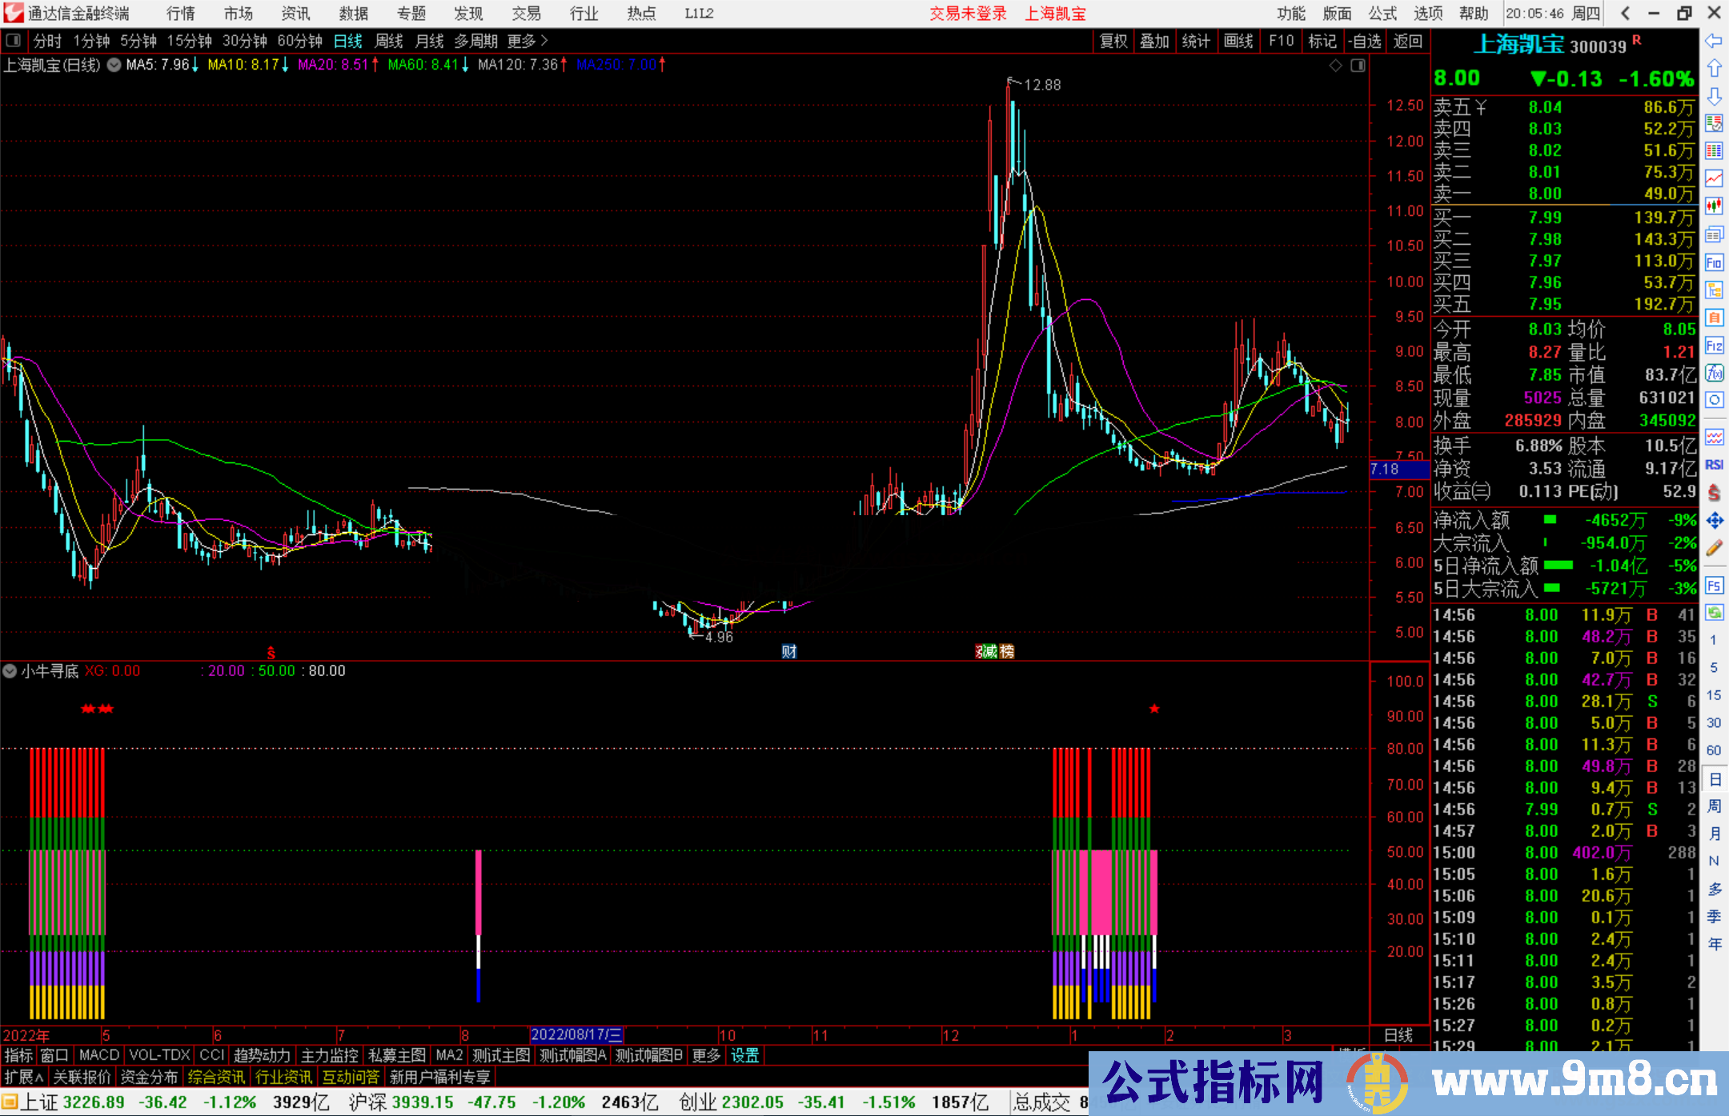
Task: Open the 多周期 multi-period option
Action: (x=477, y=41)
